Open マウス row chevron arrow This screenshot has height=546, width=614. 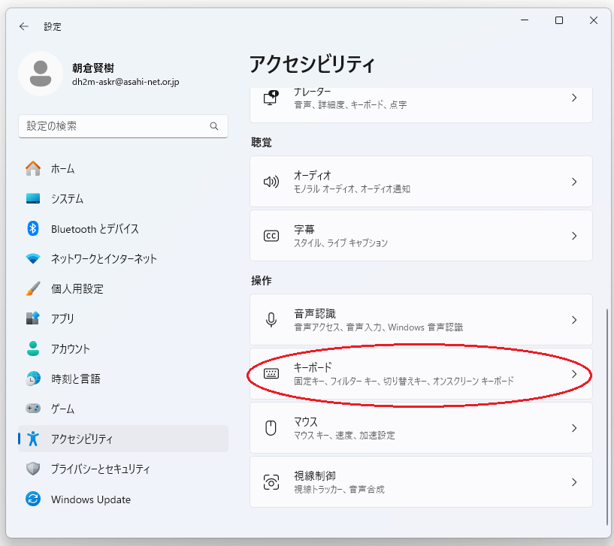(574, 428)
